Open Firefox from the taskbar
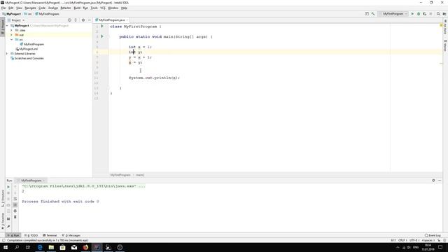448x252 pixels. 85,247
